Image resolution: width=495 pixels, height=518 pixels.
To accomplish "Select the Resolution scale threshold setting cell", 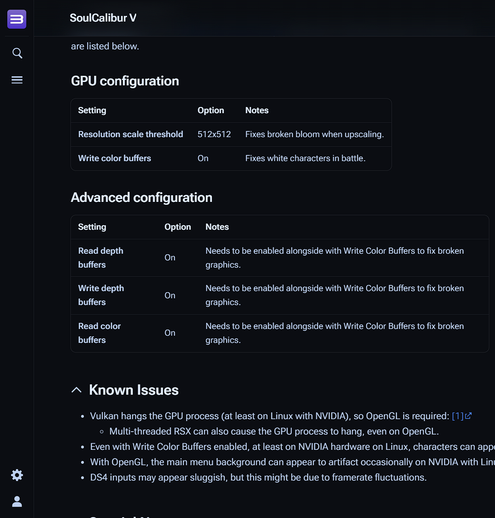I will (x=130, y=134).
